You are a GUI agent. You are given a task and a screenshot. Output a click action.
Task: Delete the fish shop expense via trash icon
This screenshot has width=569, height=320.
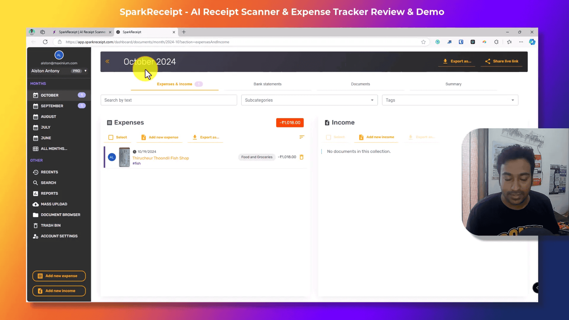(301, 157)
